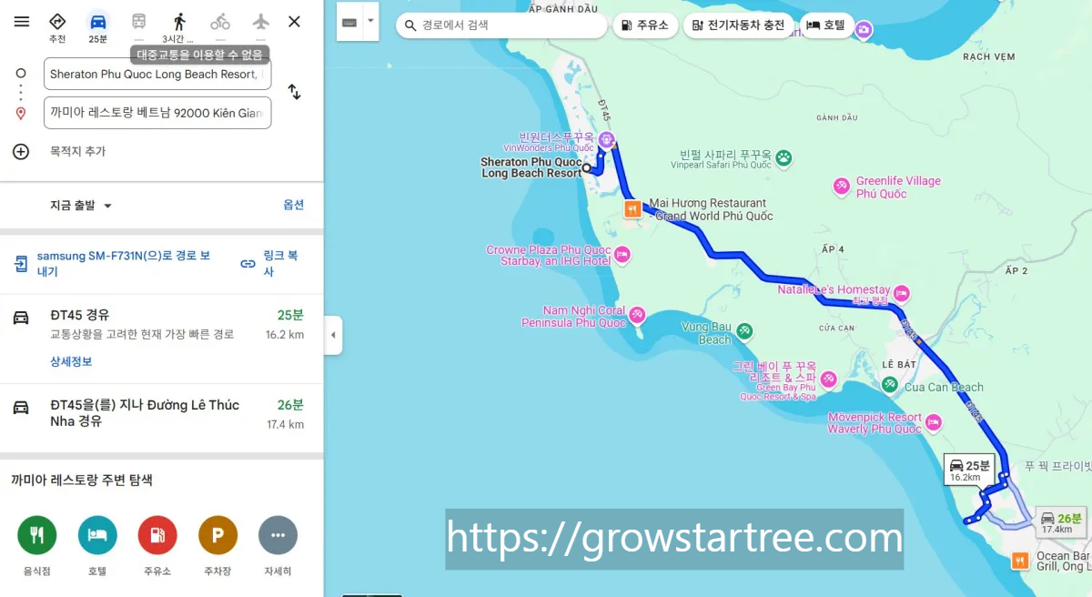Click the plus icon to add destination
This screenshot has height=597, width=1092.
coord(21,151)
